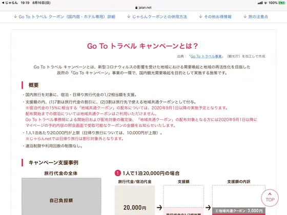Click the 支援額の内訳 column label
The height and width of the screenshot is (215, 287).
pos(239,182)
